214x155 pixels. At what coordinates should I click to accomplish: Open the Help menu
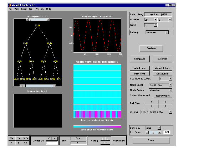click(x=48, y=9)
